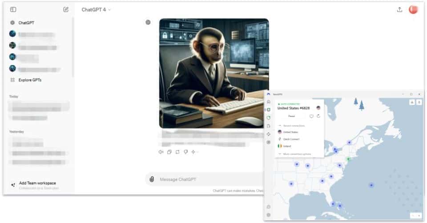Open the settings gear in NordVPN lower sidebar

pyautogui.click(x=269, y=215)
